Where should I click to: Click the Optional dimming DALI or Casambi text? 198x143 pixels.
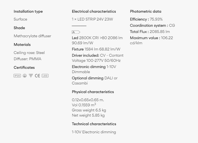[95, 81]
